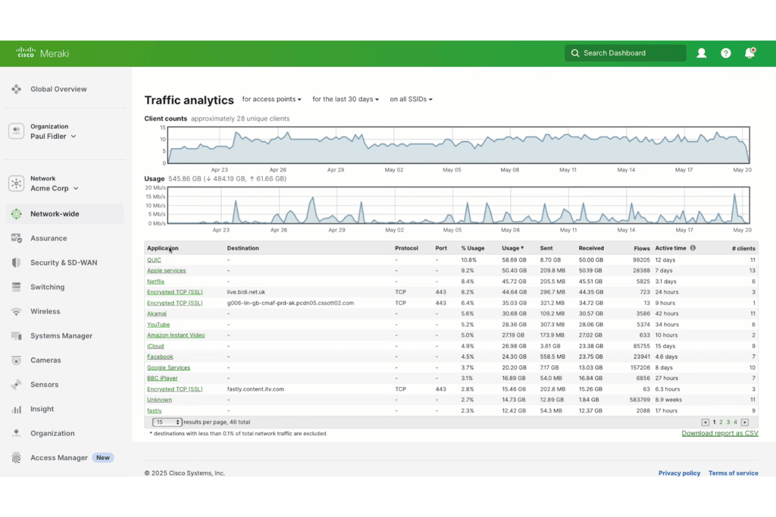Open the notifications bell icon
This screenshot has height=517, width=776.
click(750, 53)
